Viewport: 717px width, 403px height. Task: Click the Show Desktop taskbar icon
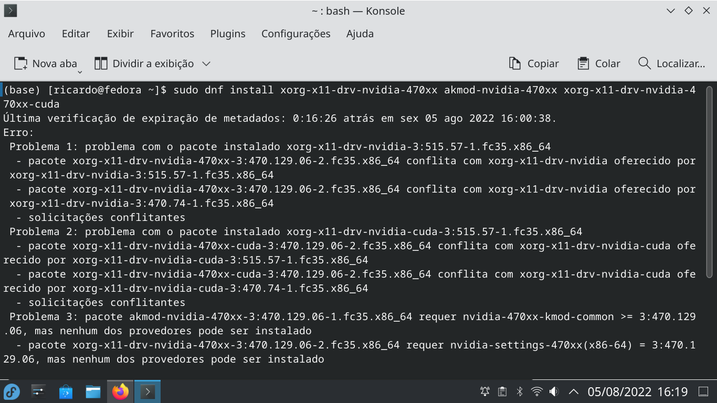[x=703, y=391]
